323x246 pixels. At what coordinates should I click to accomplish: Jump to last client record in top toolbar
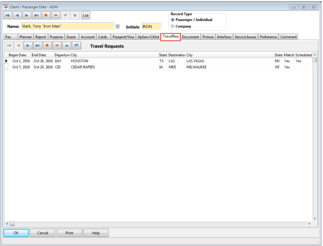tap(36, 15)
